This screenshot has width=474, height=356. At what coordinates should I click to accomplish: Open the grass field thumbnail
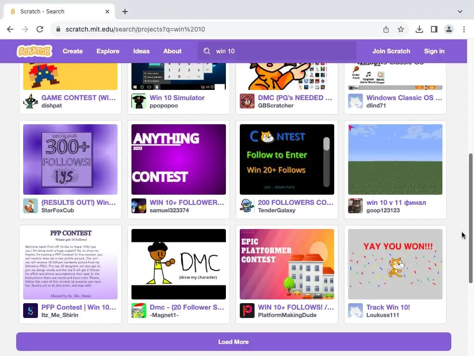(x=395, y=159)
